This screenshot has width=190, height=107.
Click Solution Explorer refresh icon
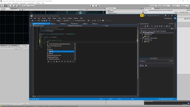pos(157,26)
